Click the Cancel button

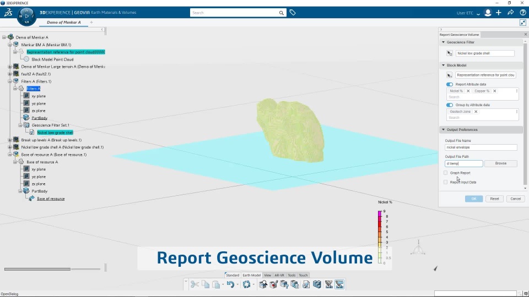(515, 199)
